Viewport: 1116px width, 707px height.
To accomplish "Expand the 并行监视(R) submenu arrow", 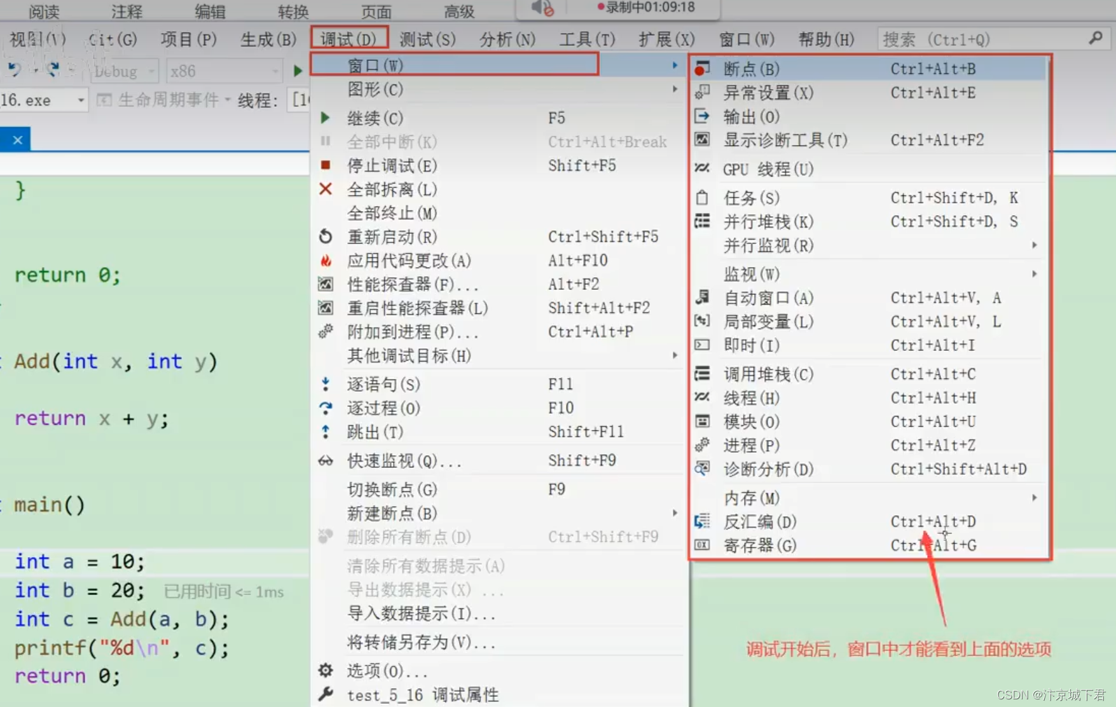I will 1035,245.
